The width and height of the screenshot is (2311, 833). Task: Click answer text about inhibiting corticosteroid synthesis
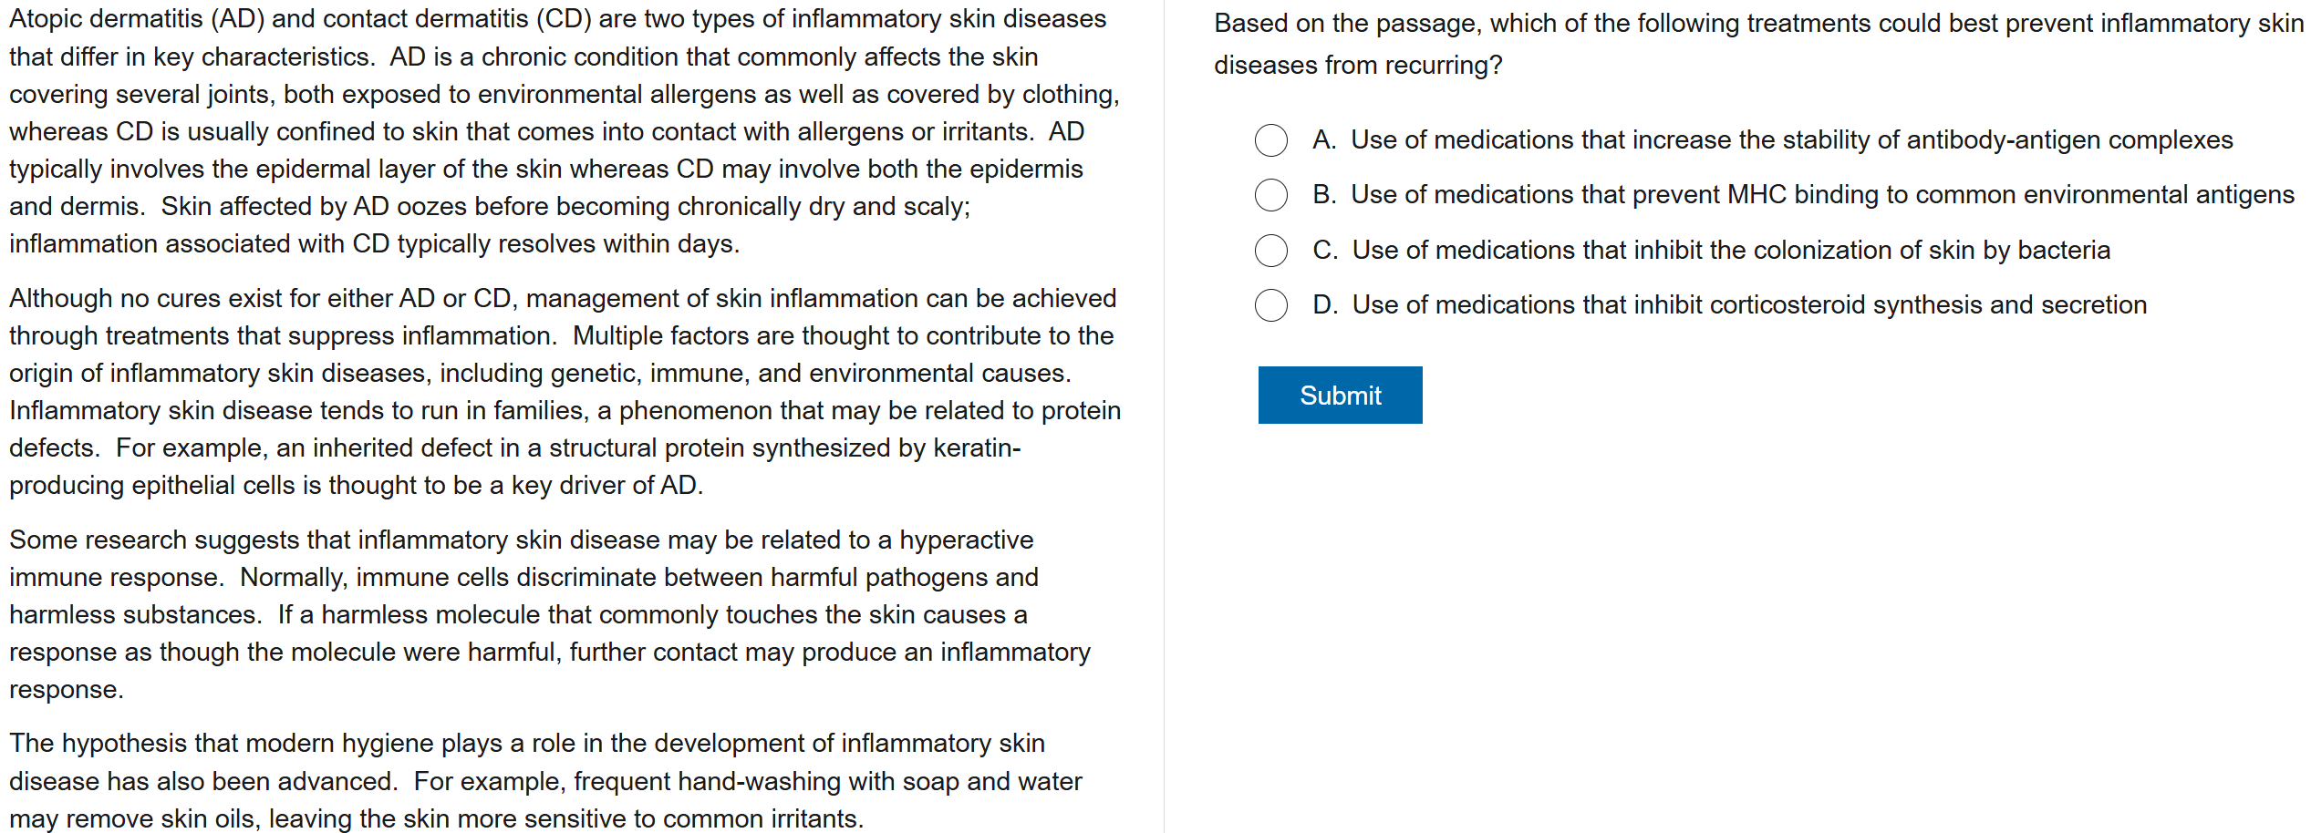click(1748, 305)
